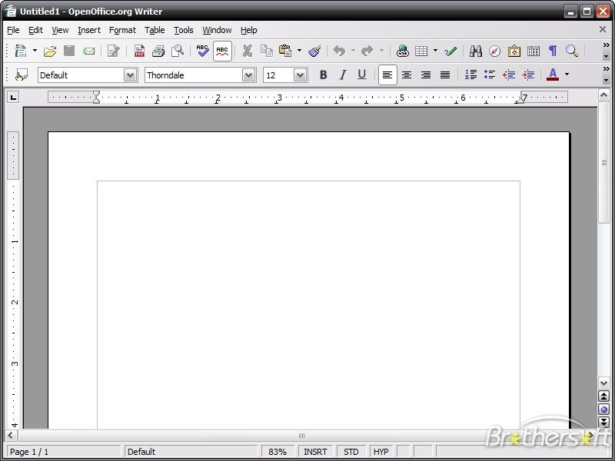Open the Table menu

(x=155, y=30)
